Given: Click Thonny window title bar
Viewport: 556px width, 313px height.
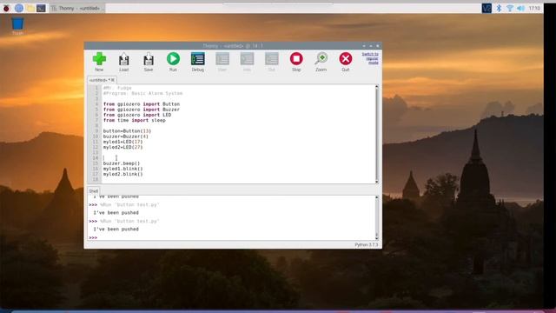Looking at the screenshot, I should [x=233, y=46].
